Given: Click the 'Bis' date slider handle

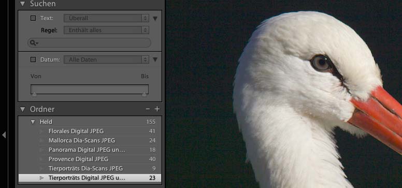Looking at the screenshot, I should [x=145, y=95].
